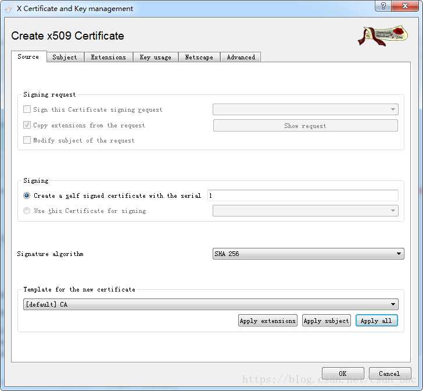Viewport: 423px width, 391px height.
Task: Click the application icon in the title bar
Action: tap(9, 9)
